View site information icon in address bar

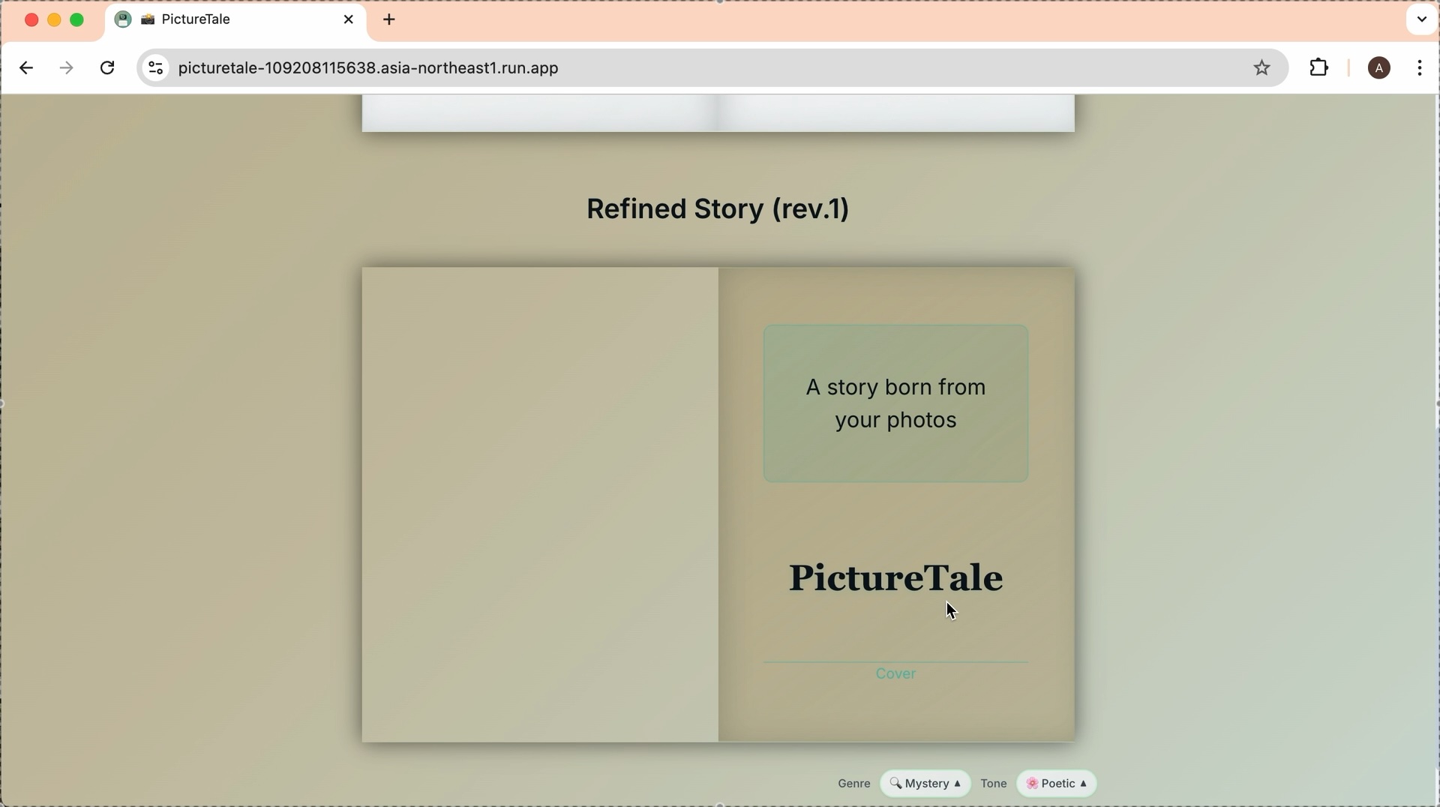click(155, 68)
